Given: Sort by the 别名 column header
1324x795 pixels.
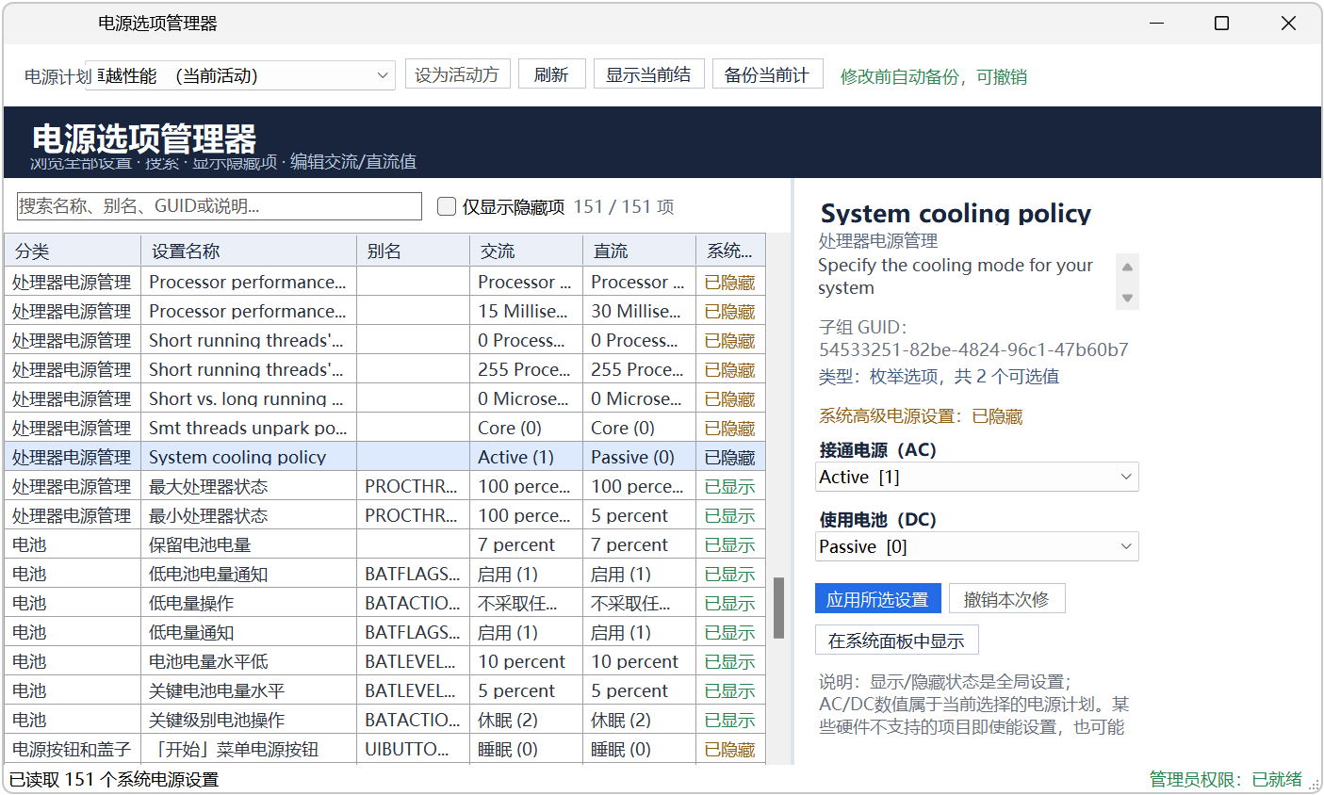Looking at the screenshot, I should pos(413,251).
